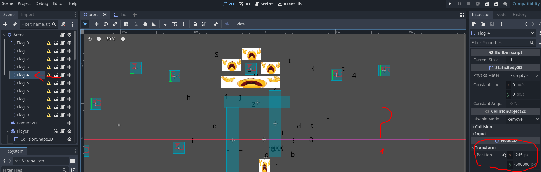Viewport: 541px width, 172px height.
Task: Add a new scene tab with plus
Action: point(135,15)
